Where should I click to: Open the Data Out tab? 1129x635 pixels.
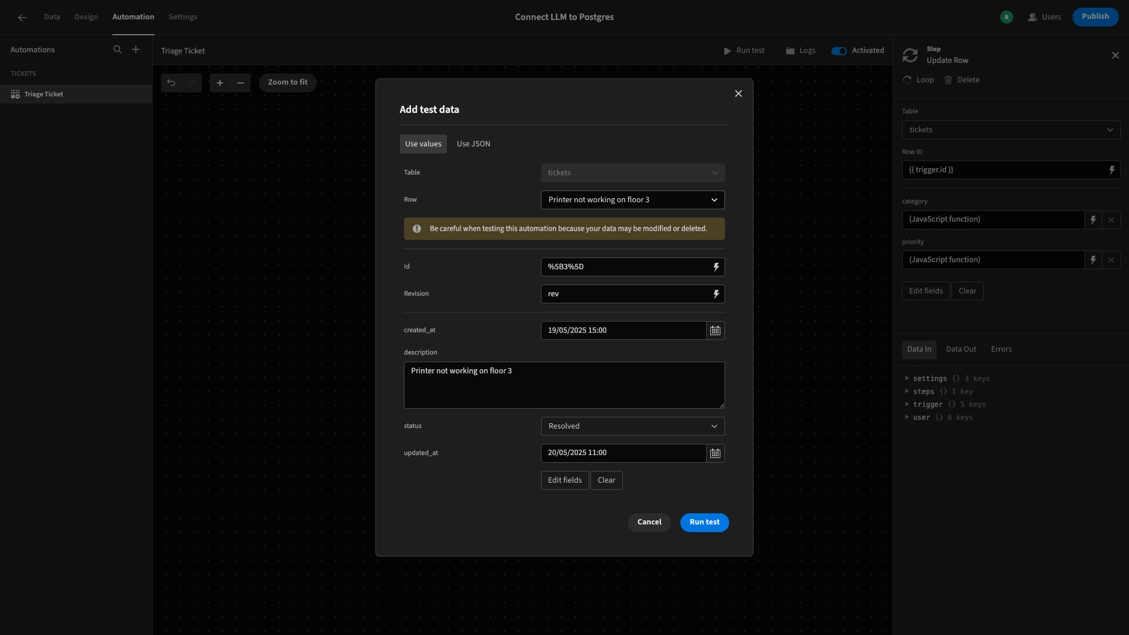(x=961, y=349)
